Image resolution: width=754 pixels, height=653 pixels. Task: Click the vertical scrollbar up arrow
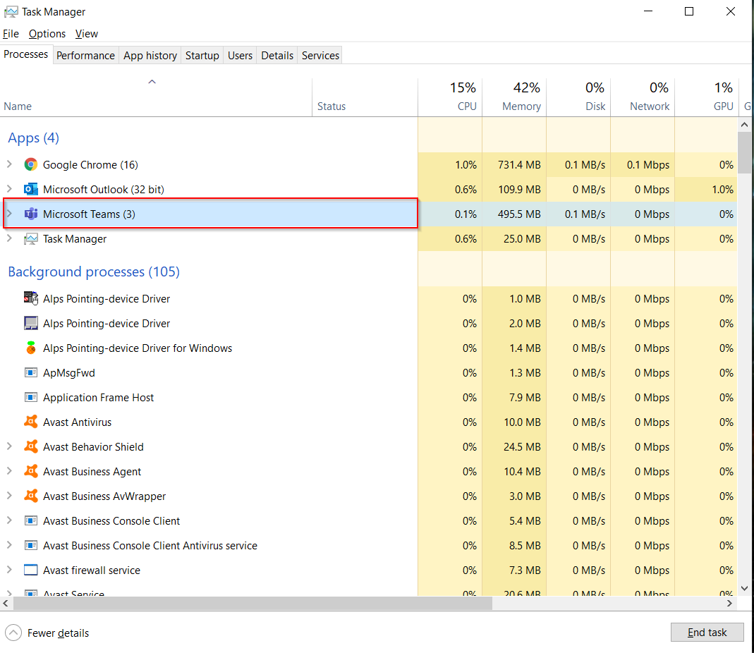(x=744, y=125)
